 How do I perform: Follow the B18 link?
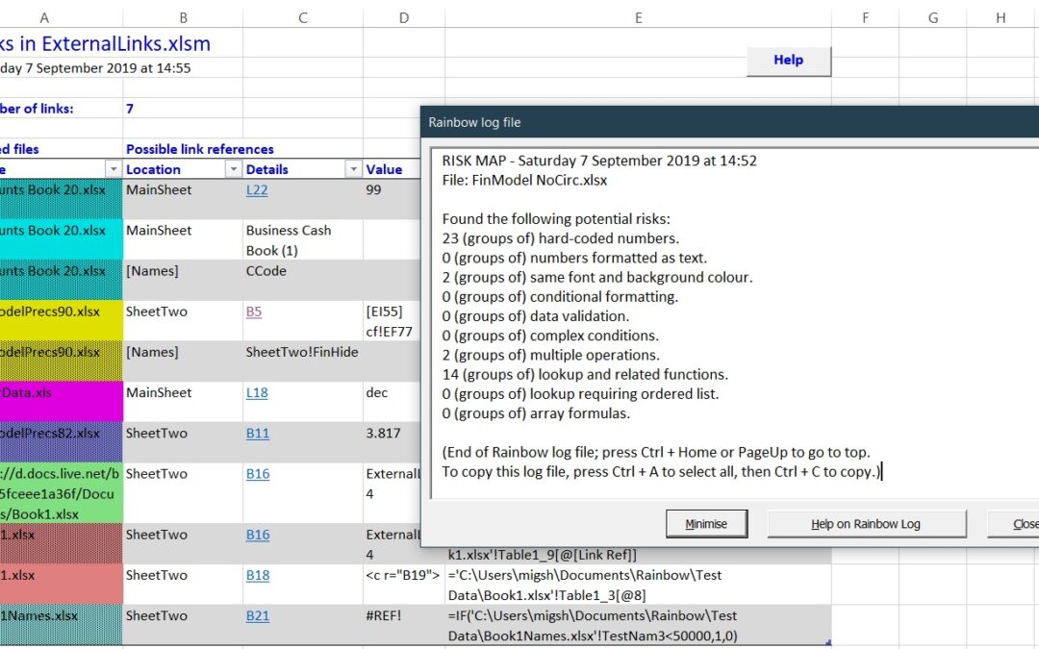tap(257, 575)
